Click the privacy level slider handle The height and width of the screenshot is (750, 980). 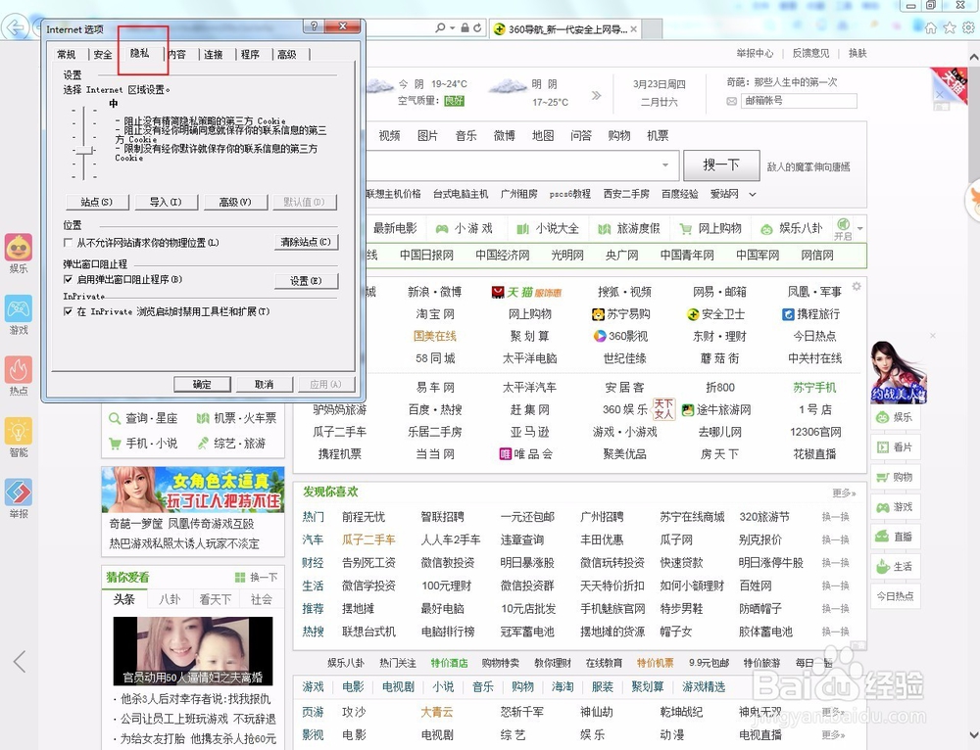84,150
